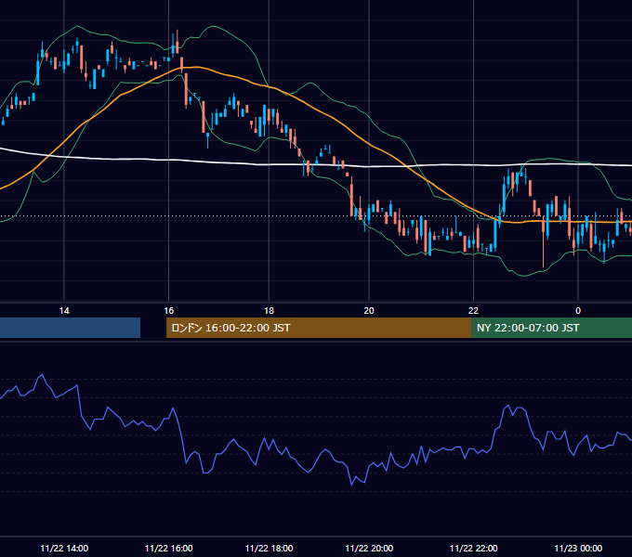Click the NY 22:00-07:00 JST session bar
Screen dimensions: 632x557
coord(551,328)
